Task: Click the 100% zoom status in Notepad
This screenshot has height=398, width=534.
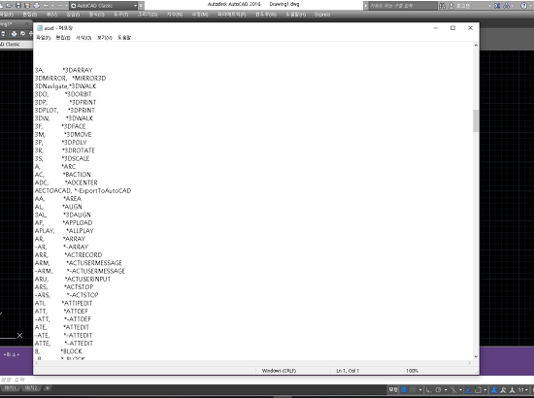Action: [412, 371]
